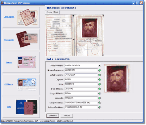Click the copyright text in status bar
Image resolution: width=146 pixels, height=125 pixels.
[37, 121]
